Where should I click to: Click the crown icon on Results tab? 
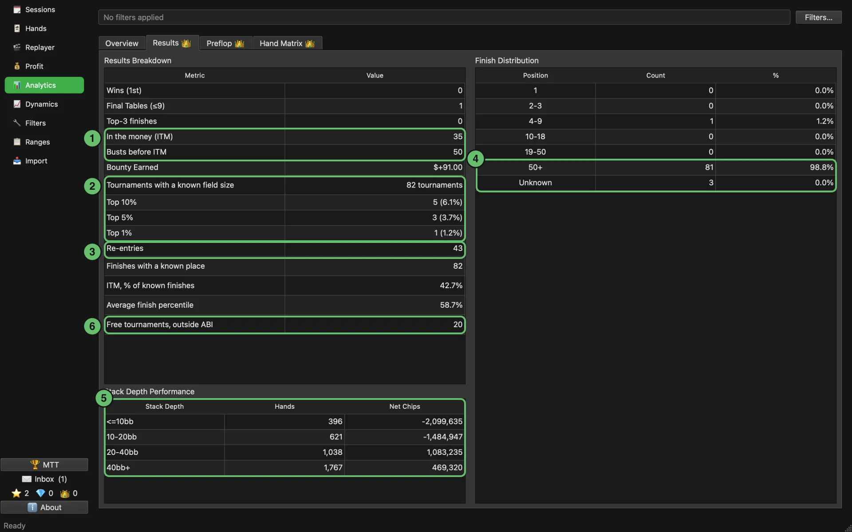186,43
